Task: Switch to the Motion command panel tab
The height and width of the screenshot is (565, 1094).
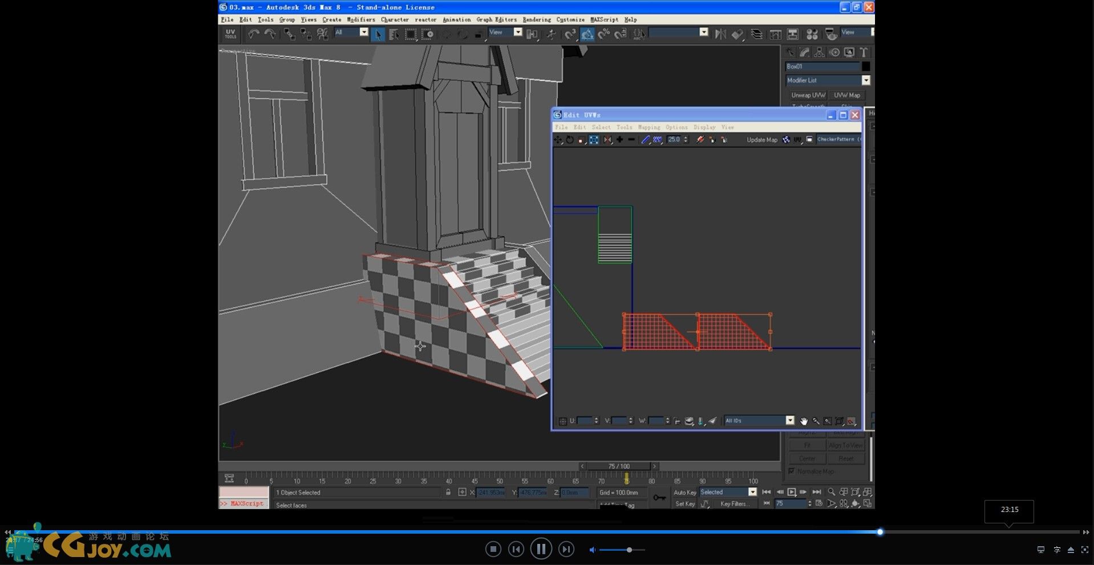Action: (x=834, y=52)
